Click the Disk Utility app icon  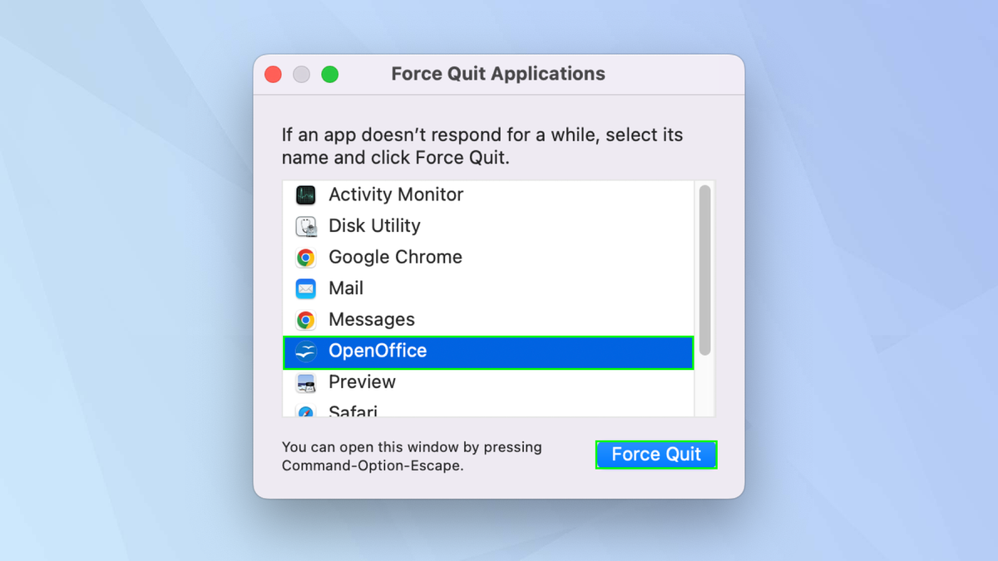click(305, 225)
